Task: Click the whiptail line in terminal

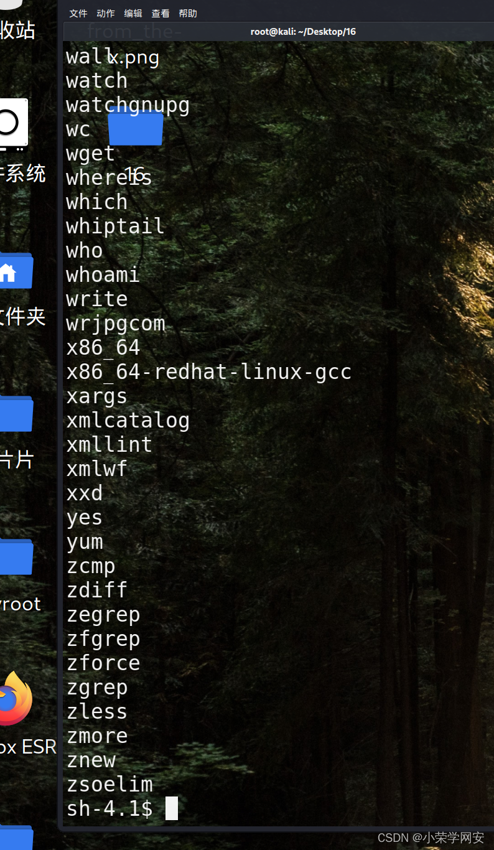Action: coord(115,226)
